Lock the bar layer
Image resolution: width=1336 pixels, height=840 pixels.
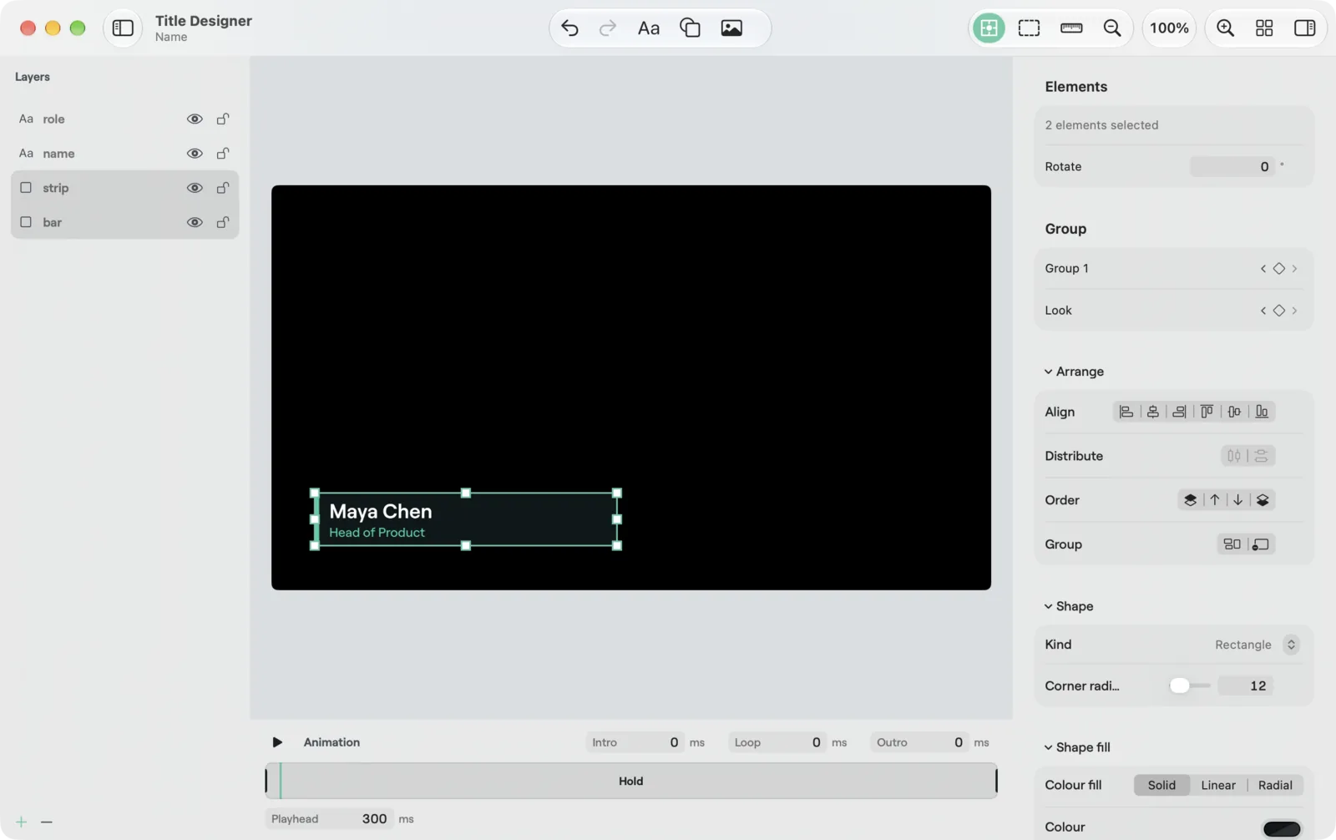click(x=223, y=222)
